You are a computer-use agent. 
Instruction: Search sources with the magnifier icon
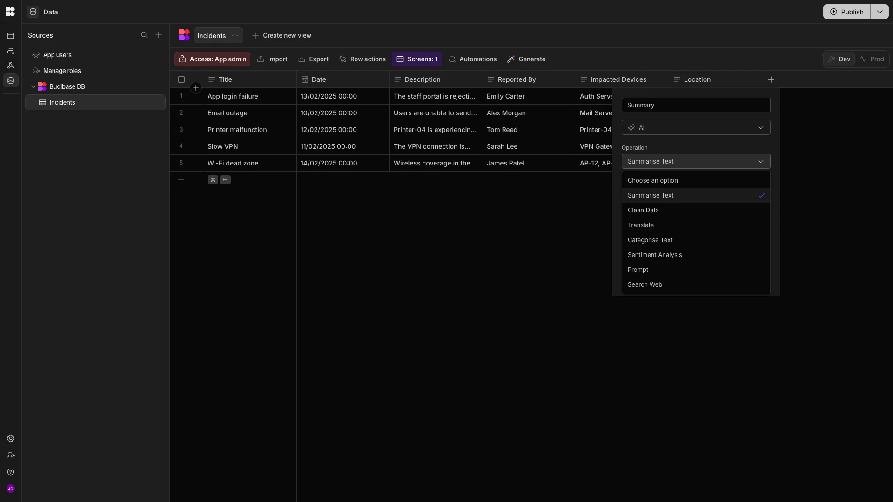144,35
